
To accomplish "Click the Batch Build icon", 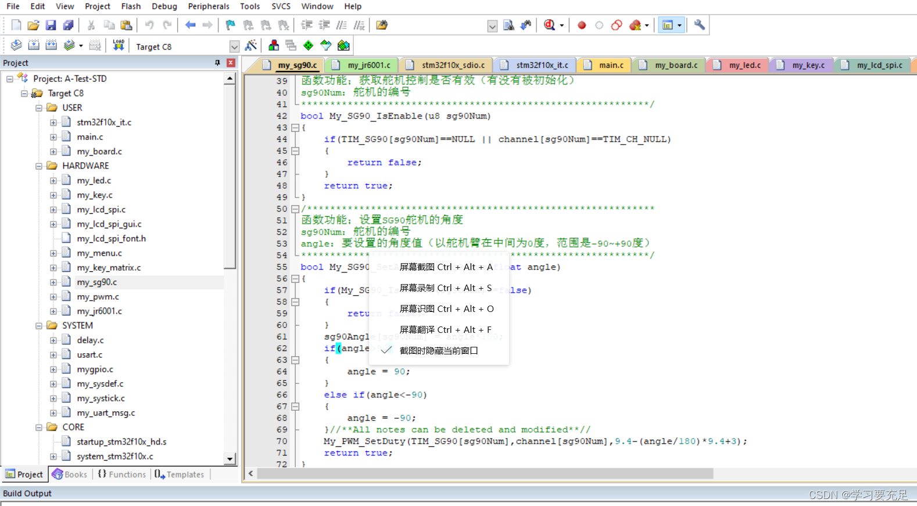I will [x=69, y=45].
